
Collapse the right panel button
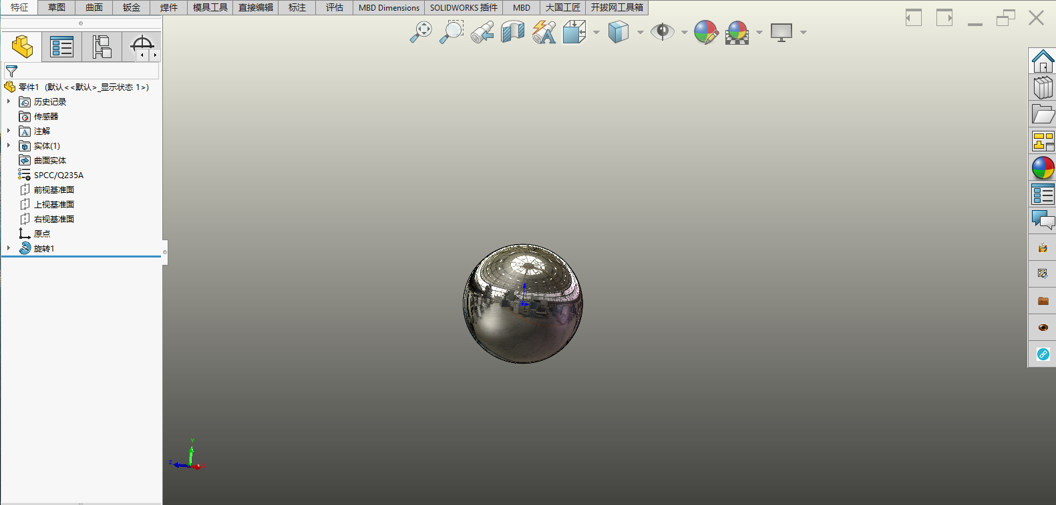coord(944,17)
